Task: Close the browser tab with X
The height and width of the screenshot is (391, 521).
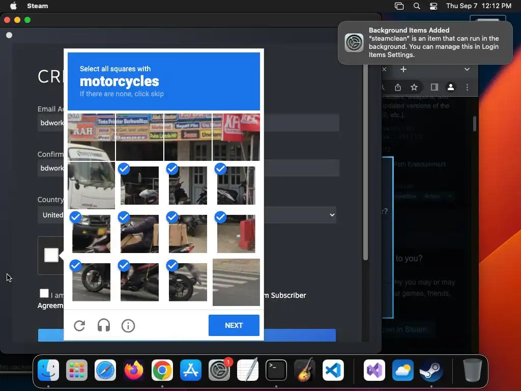Action: [385, 69]
